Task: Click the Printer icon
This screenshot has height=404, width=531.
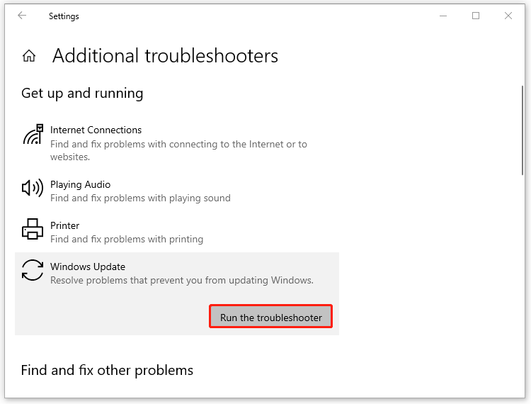Action: point(32,229)
